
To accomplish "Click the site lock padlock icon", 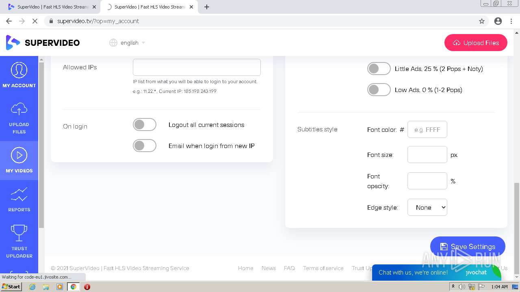I will click(x=51, y=21).
